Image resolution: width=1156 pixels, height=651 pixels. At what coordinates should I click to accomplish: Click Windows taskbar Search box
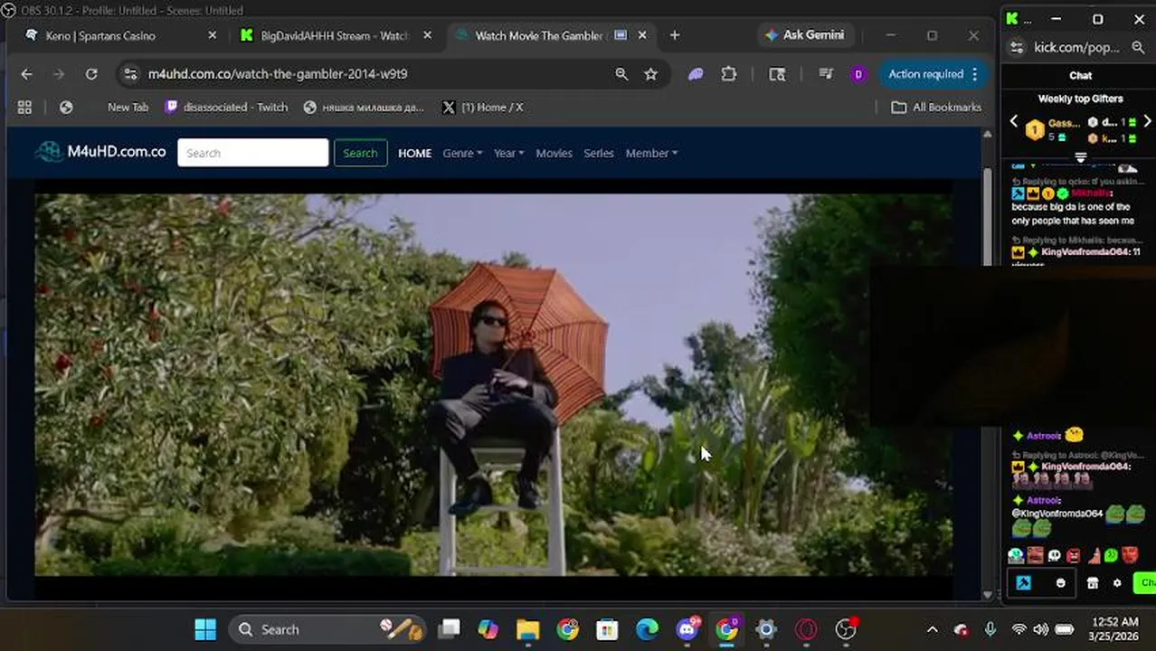coord(327,629)
